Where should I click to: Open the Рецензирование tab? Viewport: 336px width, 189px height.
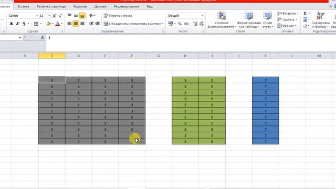coord(126,6)
